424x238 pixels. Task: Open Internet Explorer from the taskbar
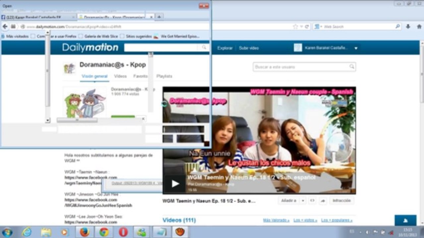coord(27,232)
